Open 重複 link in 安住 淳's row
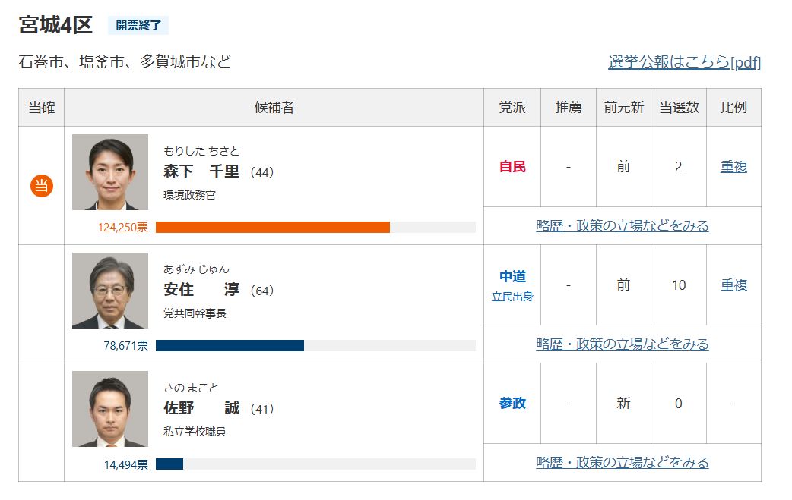Viewport: 792px width, 500px height. pyautogui.click(x=733, y=285)
